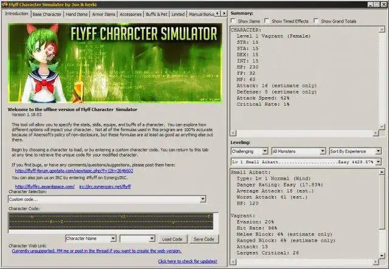Image resolution: width=389 pixels, height=269 pixels.
Task: Expand the All Monsters filter dropdown
Action: 298,151
